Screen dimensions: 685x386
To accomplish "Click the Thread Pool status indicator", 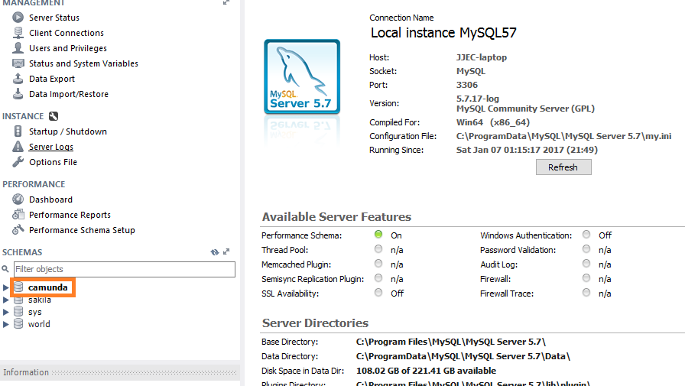I will point(378,249).
